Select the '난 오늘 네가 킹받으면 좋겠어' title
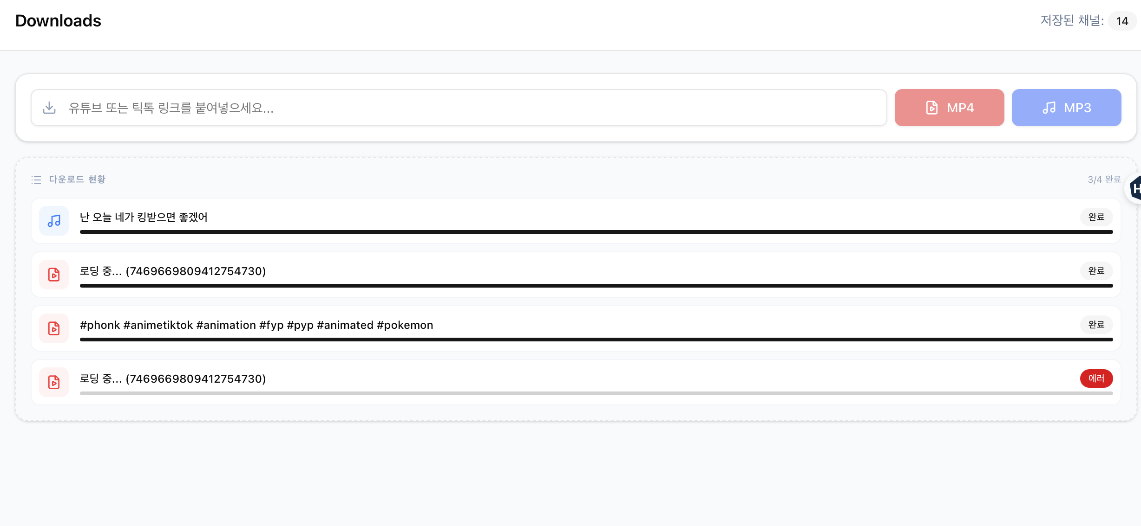 [144, 217]
